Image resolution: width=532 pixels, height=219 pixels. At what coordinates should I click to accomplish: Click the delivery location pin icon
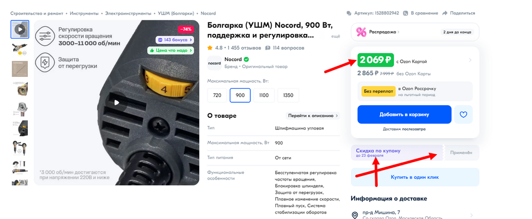(x=355, y=215)
